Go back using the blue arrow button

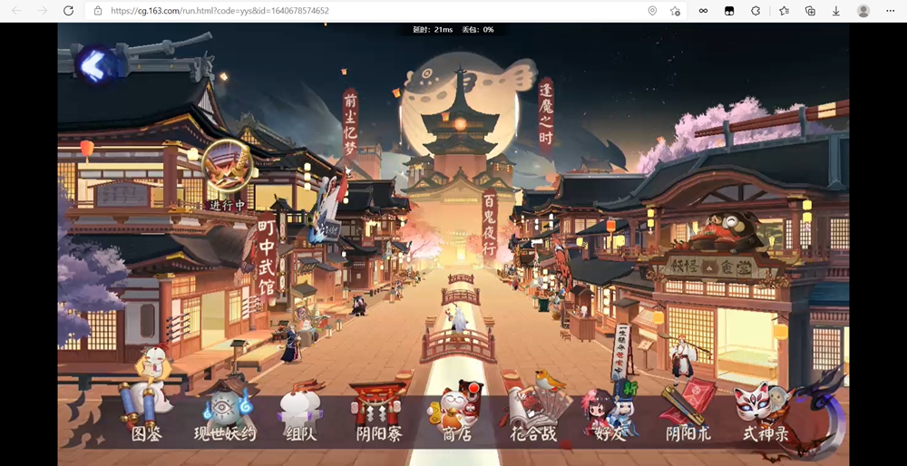coord(95,64)
